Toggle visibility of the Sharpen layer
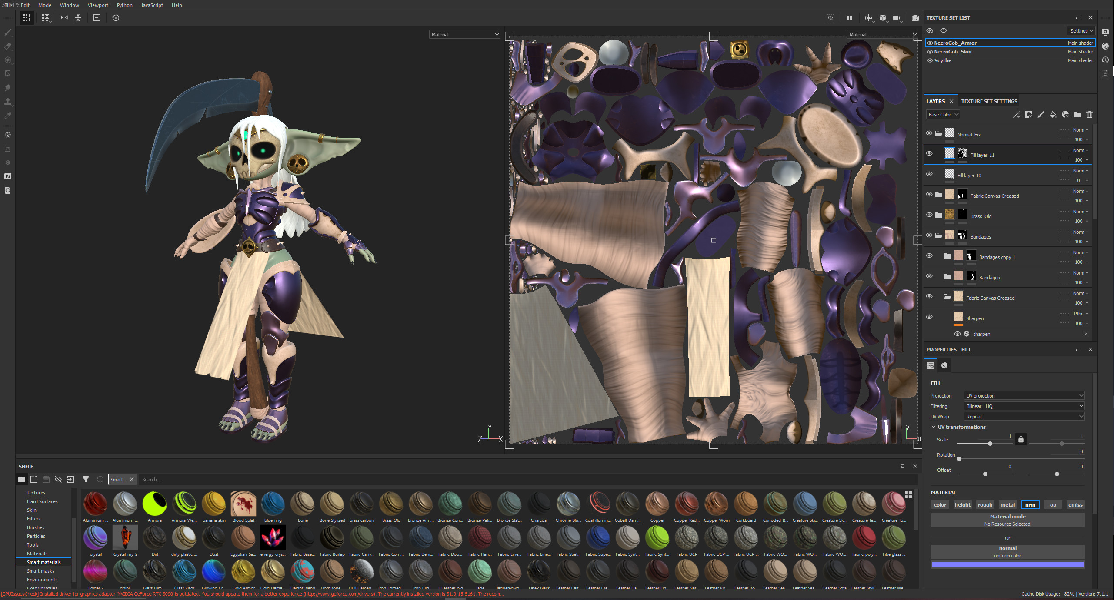This screenshot has width=1114, height=600. point(929,317)
